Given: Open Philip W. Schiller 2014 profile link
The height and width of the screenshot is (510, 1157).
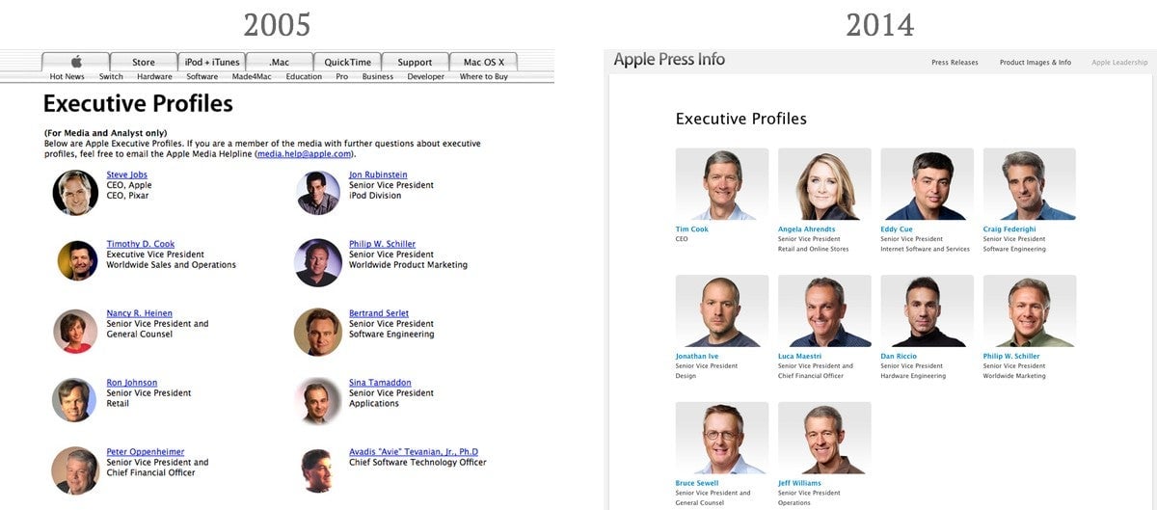Looking at the screenshot, I should tap(1011, 356).
